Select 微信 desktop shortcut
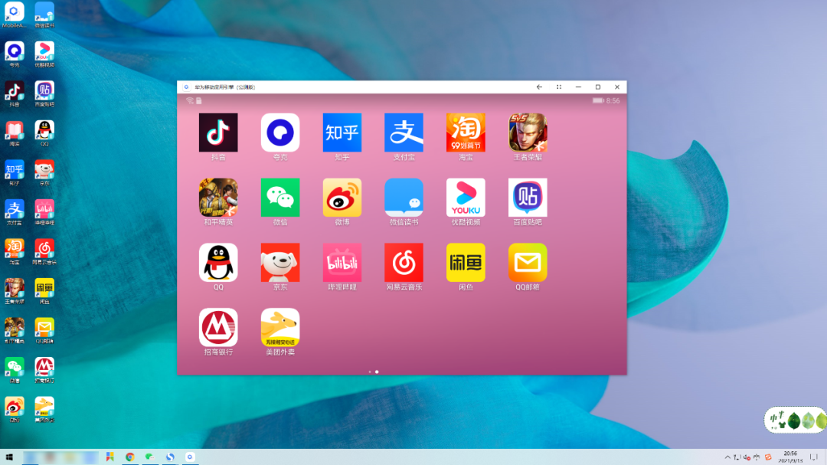 point(15,371)
